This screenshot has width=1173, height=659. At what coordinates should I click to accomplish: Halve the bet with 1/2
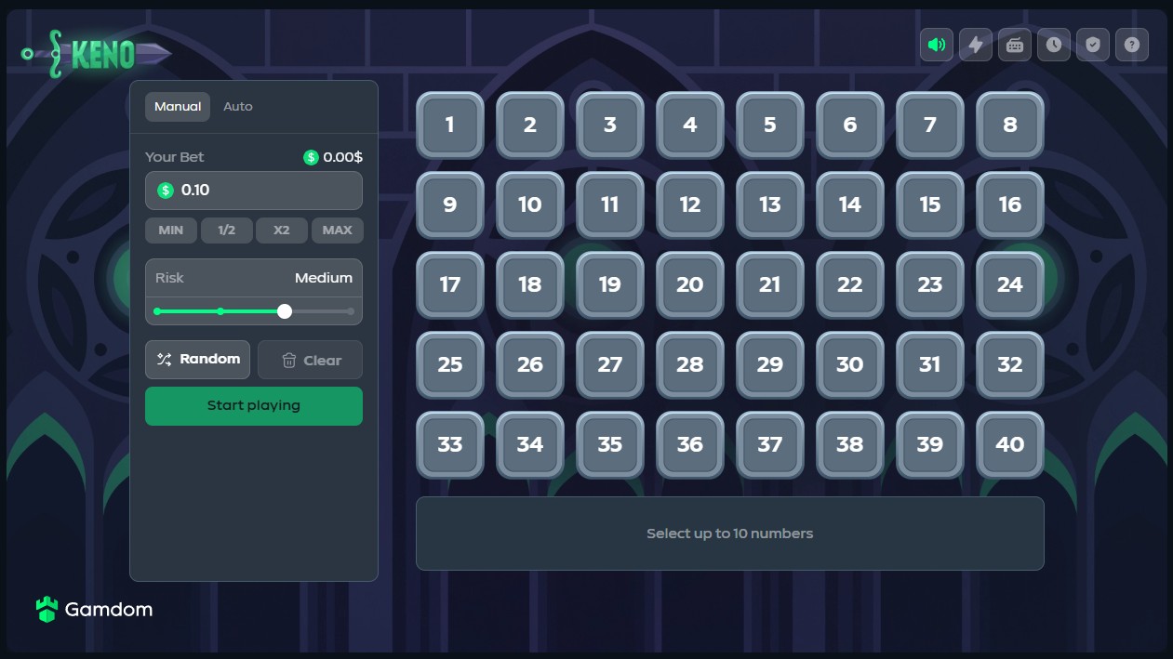tap(226, 231)
